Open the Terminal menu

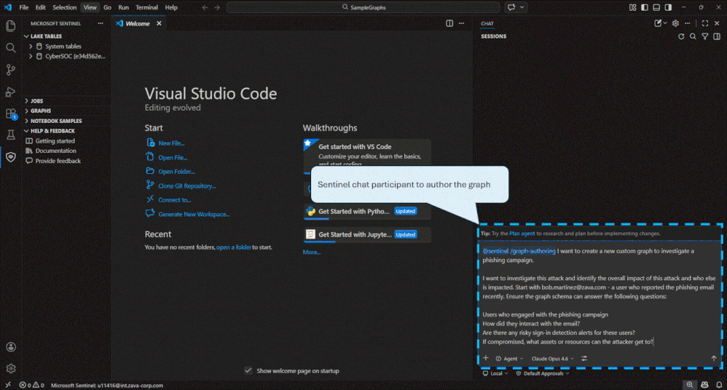coord(146,7)
